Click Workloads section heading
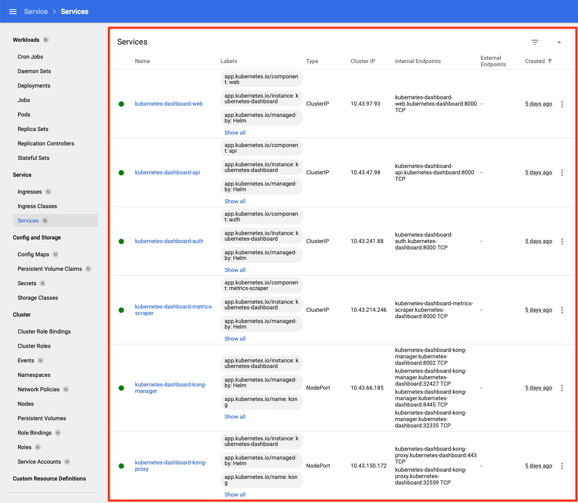 pyautogui.click(x=26, y=40)
